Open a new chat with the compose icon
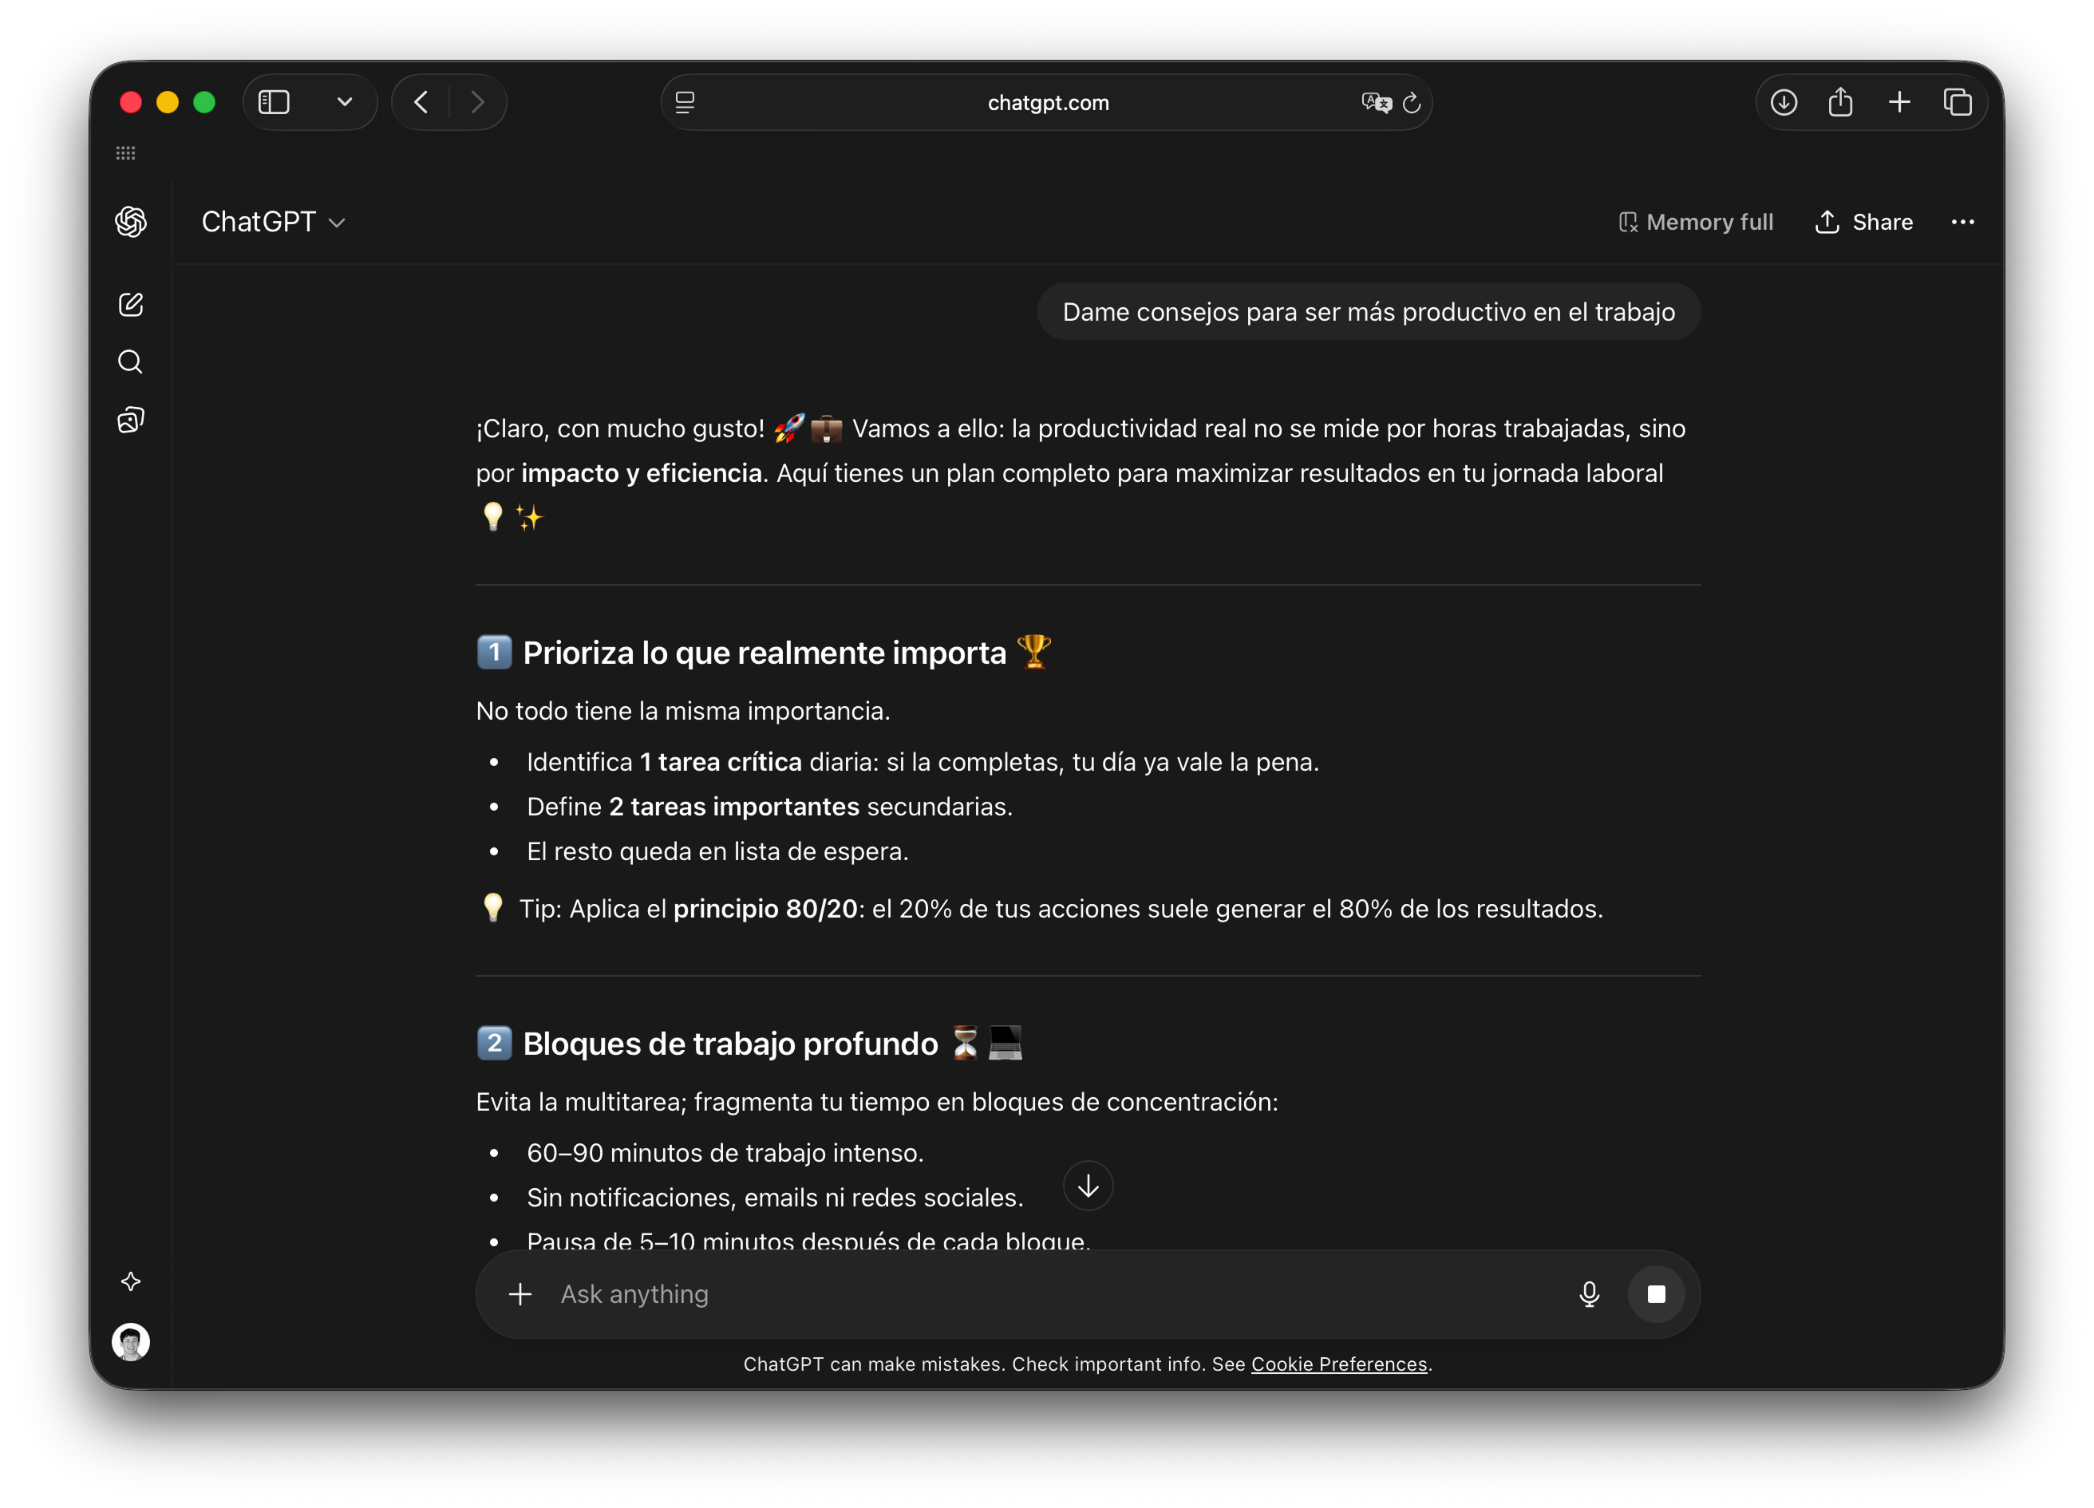Image resolution: width=2094 pixels, height=1508 pixels. [130, 305]
